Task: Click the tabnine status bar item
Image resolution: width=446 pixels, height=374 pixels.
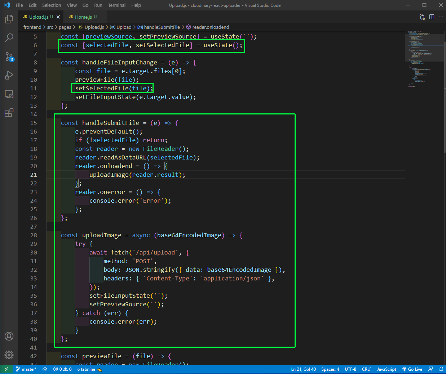Action: 89,369
